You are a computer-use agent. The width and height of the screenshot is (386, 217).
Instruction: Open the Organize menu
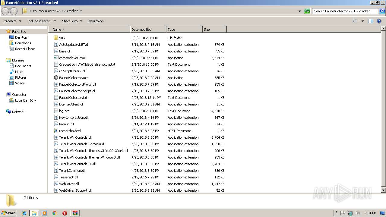coord(12,21)
